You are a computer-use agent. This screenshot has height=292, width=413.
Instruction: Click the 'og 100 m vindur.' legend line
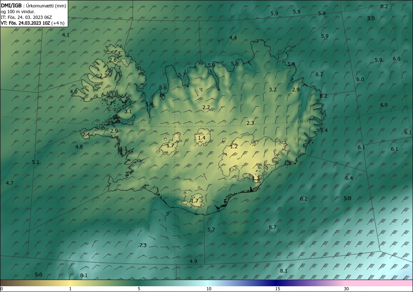(18, 12)
